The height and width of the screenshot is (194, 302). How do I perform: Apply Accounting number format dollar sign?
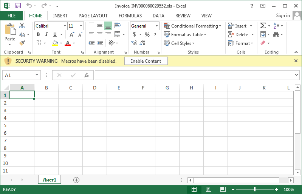pyautogui.click(x=134, y=34)
